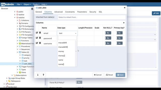Open the Tools menu
Image resolution: width=161 pixels, height=90 pixels.
pos(36,4)
